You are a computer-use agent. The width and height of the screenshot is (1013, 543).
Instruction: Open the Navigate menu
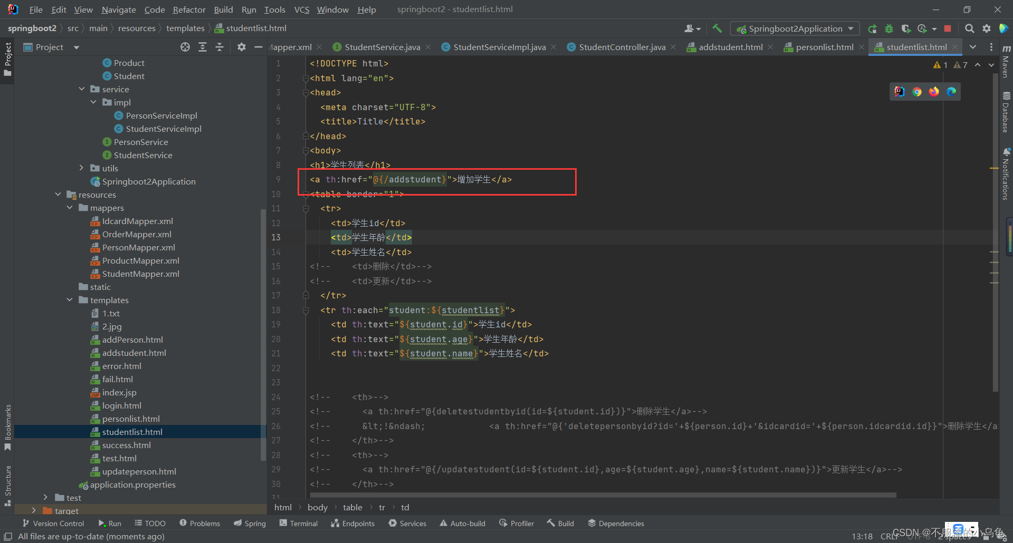point(119,9)
